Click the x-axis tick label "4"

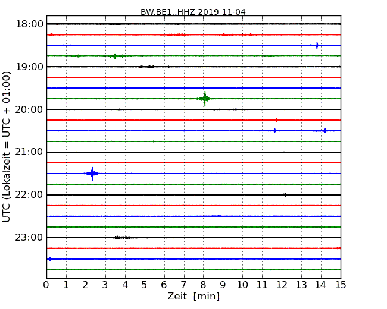coord(125,285)
